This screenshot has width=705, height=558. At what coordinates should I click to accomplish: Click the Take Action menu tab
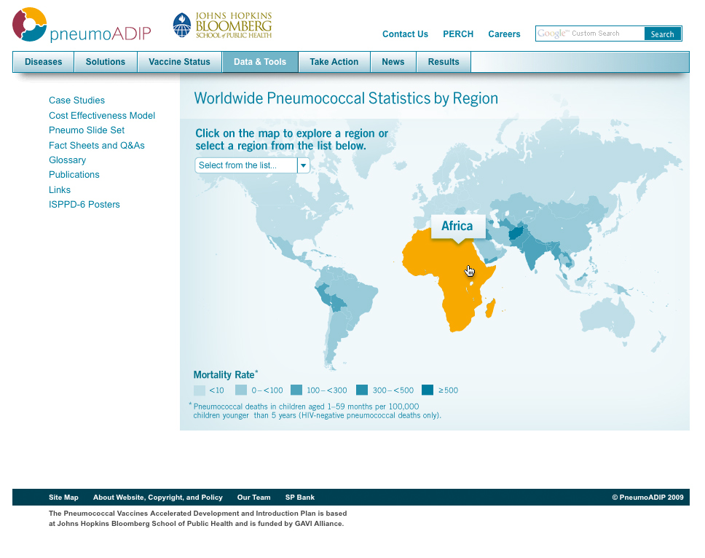(x=334, y=62)
